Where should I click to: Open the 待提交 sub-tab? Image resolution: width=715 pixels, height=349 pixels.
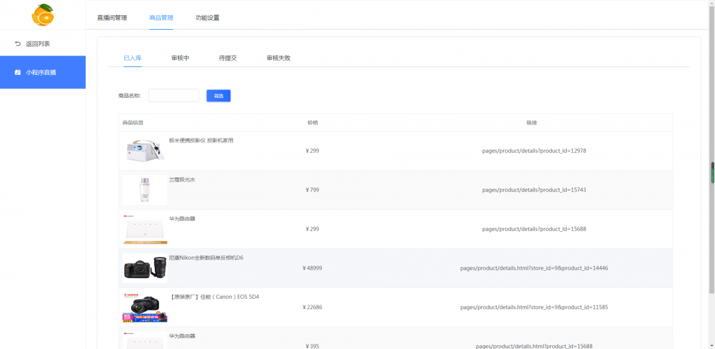point(228,58)
